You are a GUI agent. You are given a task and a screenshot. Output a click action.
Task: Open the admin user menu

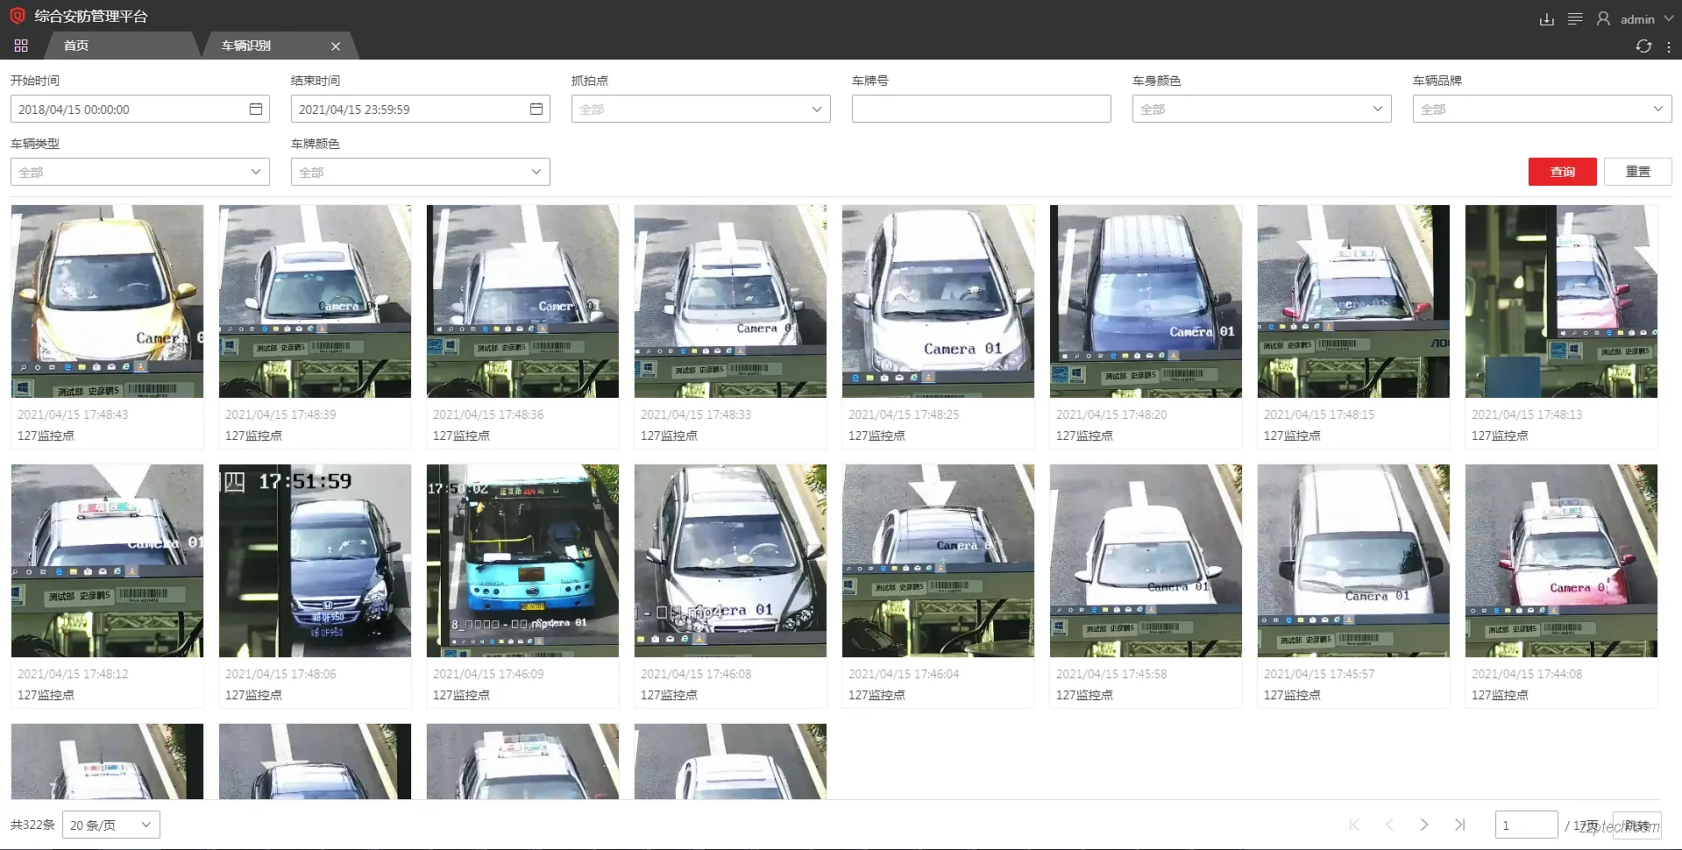[1636, 19]
